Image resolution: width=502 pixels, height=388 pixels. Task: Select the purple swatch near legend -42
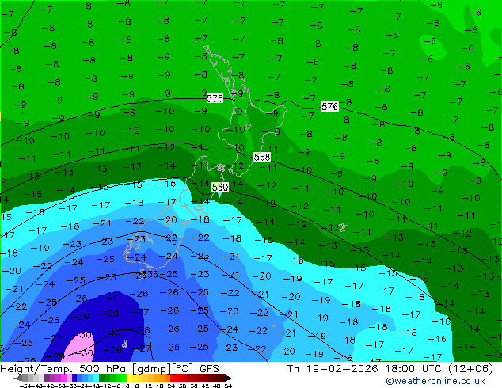click(47, 378)
